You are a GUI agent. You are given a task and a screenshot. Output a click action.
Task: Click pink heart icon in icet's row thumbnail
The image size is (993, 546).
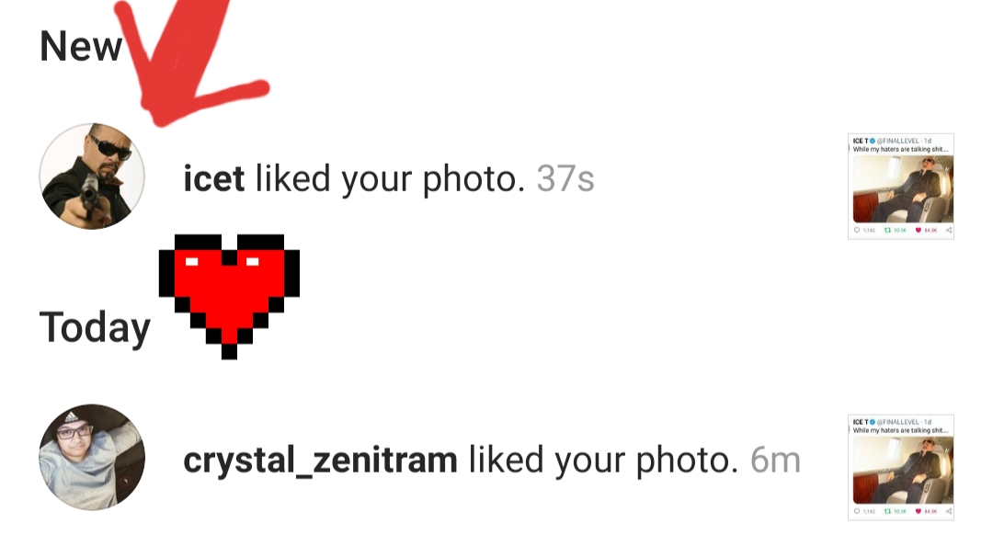coord(919,230)
